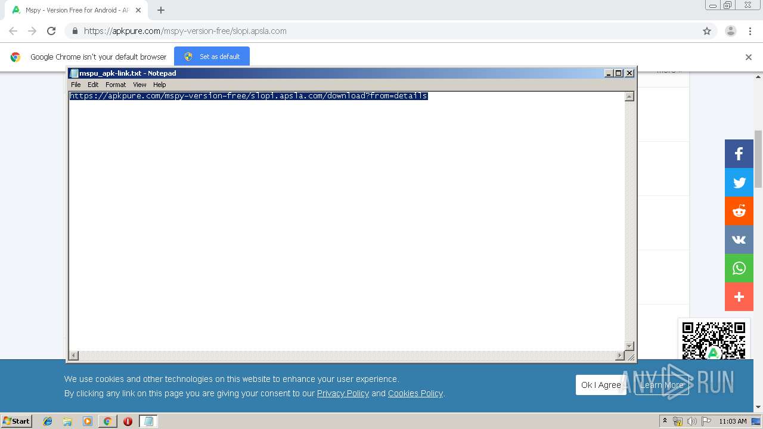Image resolution: width=763 pixels, height=429 pixels.
Task: Open Windows Explorer folder on taskbar
Action: pos(67,421)
